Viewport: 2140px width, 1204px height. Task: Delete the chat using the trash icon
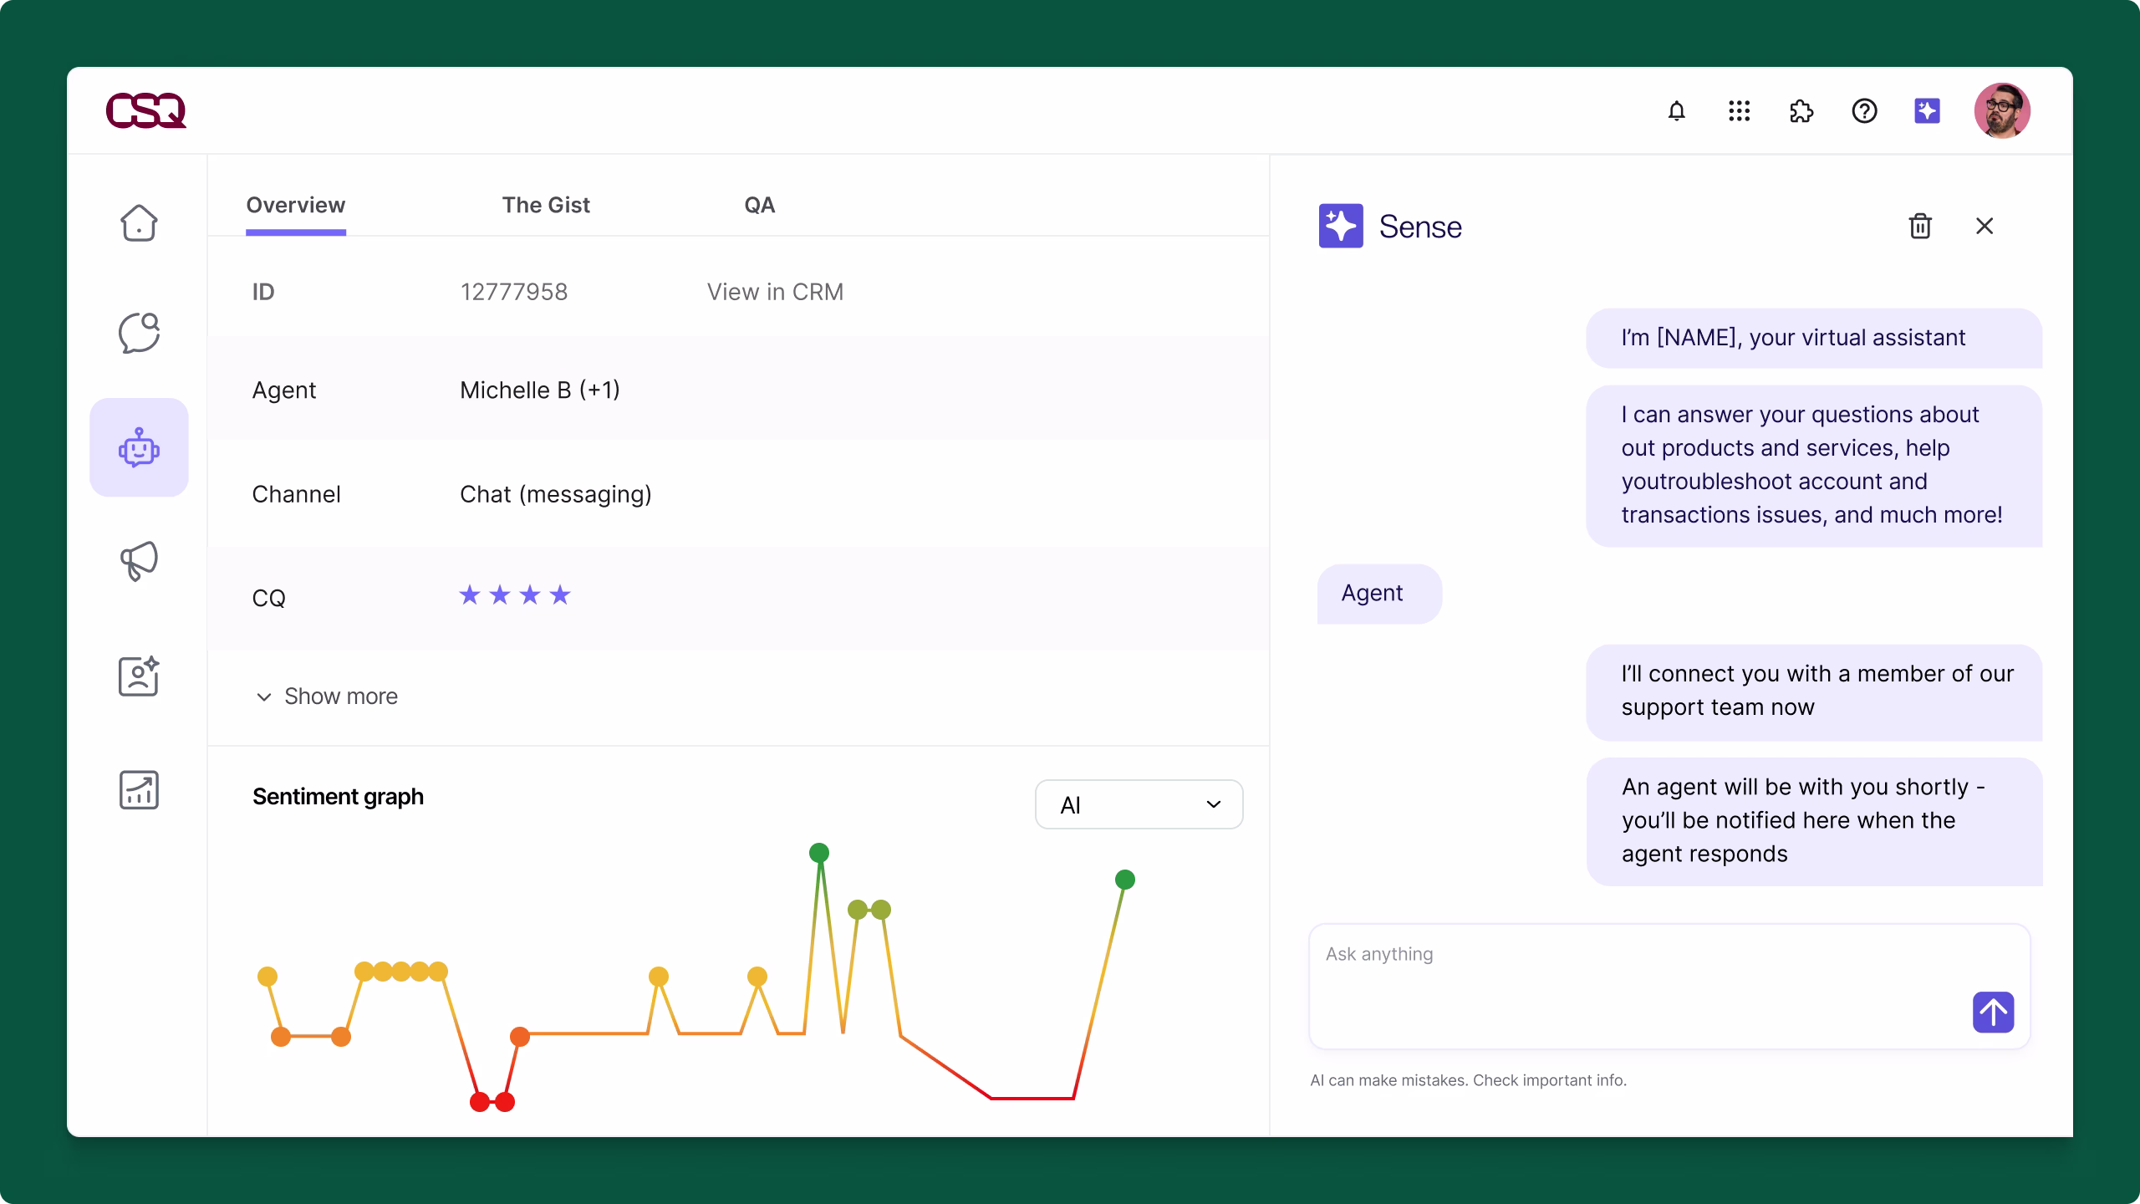1920,226
